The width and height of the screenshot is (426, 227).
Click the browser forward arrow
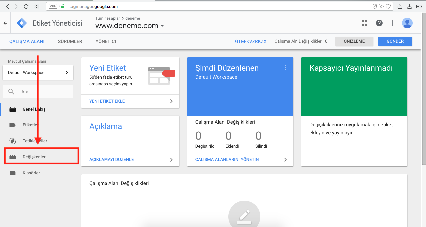[x=16, y=6]
